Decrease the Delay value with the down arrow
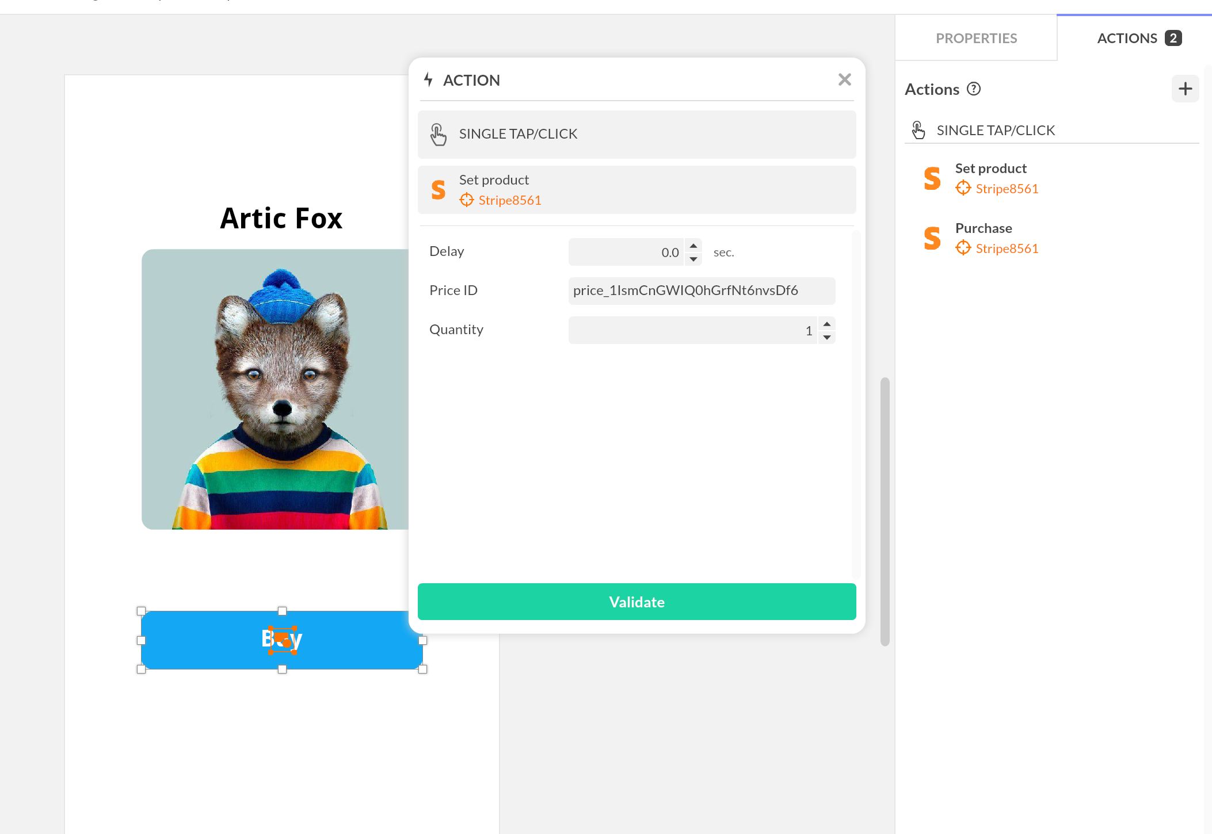 [693, 258]
